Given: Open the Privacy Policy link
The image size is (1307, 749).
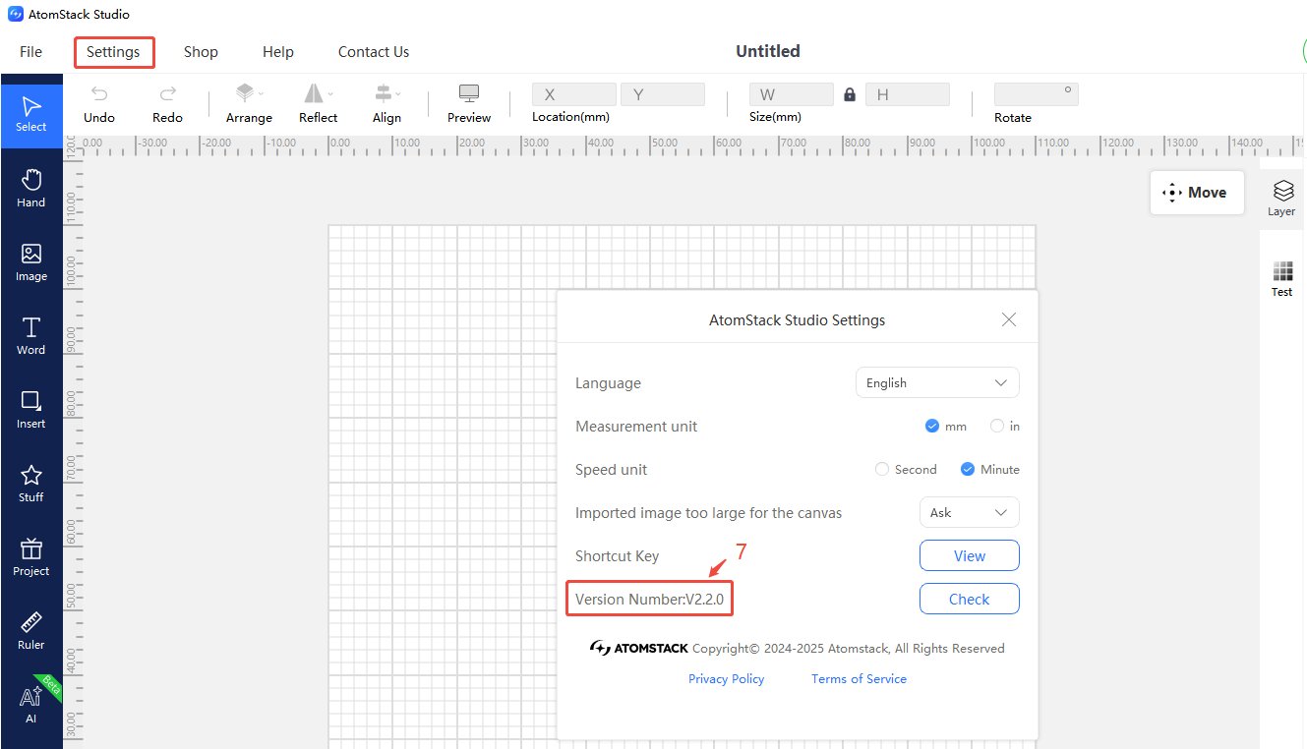Looking at the screenshot, I should (726, 679).
